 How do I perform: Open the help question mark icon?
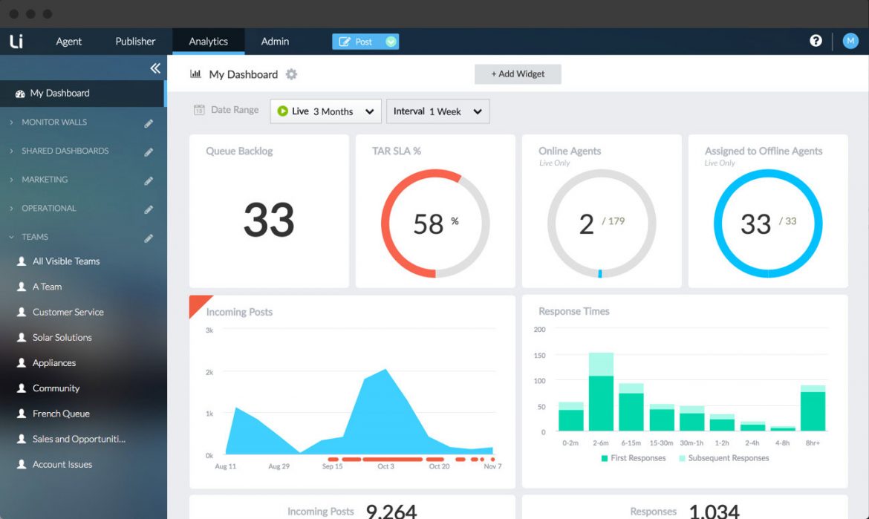point(816,41)
